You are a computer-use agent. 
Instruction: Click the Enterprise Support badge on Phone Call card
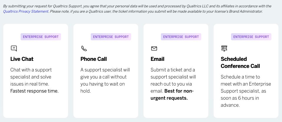pyautogui.click(x=111, y=37)
